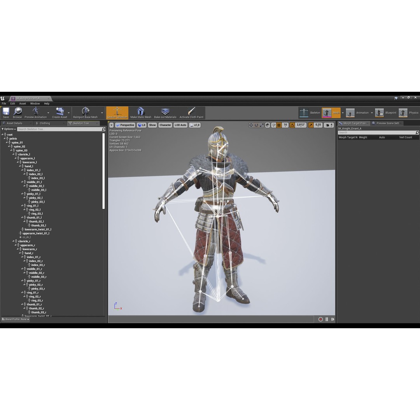The height and width of the screenshot is (420, 420).
Task: Open the Animation mode dropdown arrow
Action: click(372, 113)
